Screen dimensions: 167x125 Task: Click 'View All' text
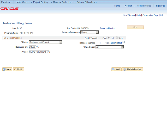(94, 38)
